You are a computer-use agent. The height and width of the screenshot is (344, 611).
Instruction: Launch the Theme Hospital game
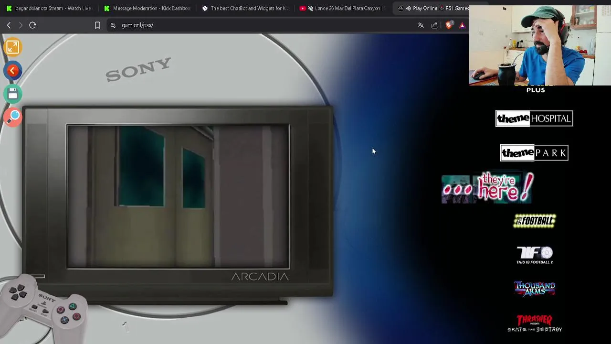534,118
